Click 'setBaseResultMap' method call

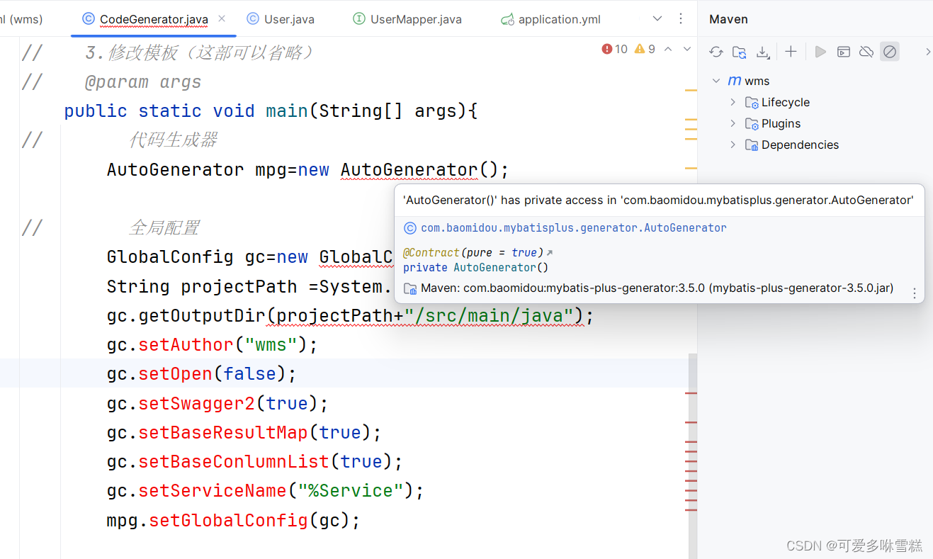click(223, 432)
